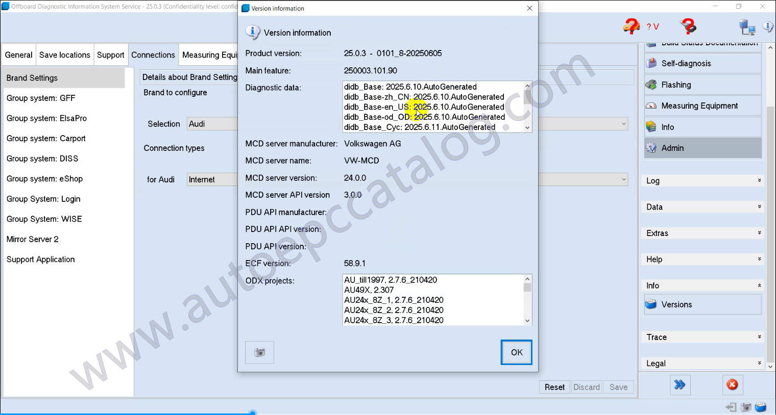Click the blue double-arrow forward button
Image resolution: width=776 pixels, height=415 pixels.
click(680, 385)
